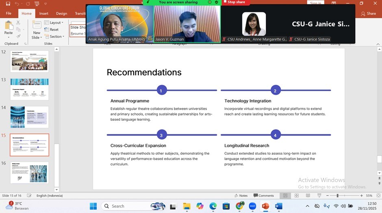Click the Save icon in quick access toolbar
382x213 pixels.
pyautogui.click(x=9, y=4)
